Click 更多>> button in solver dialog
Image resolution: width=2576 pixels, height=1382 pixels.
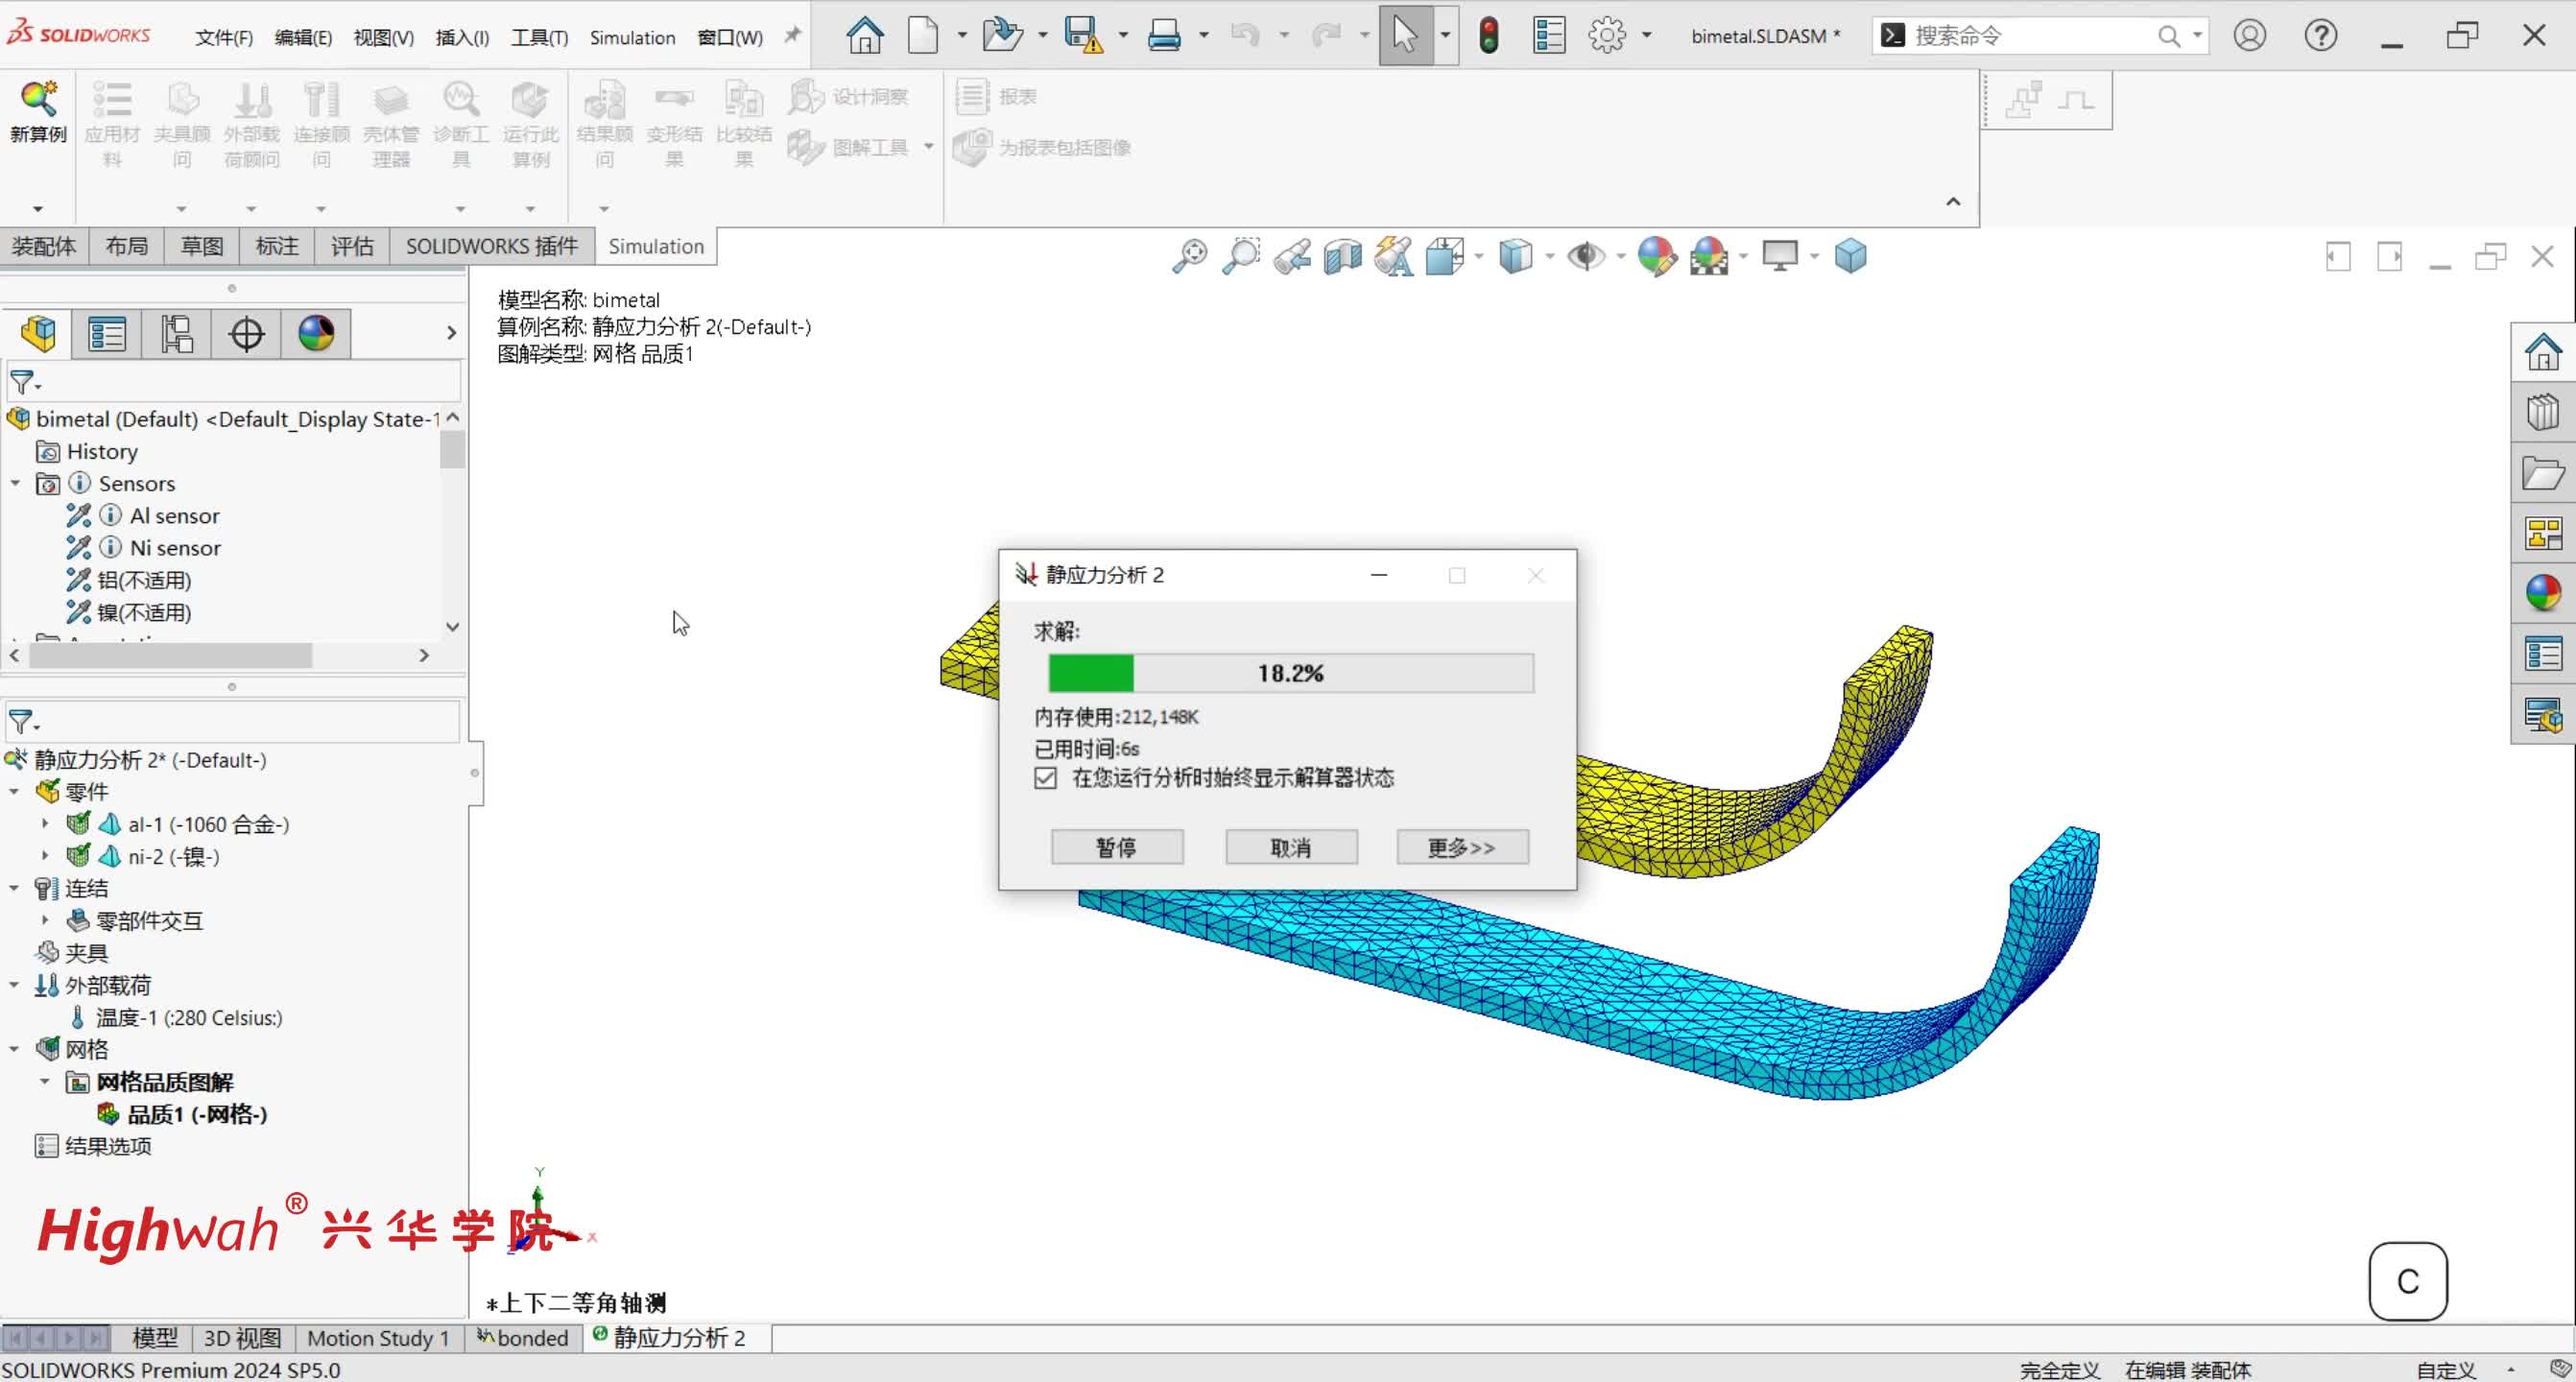(x=1461, y=848)
